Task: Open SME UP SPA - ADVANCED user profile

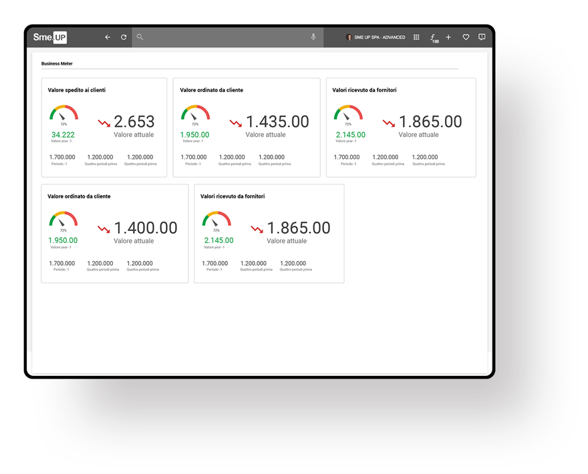Action: [x=376, y=37]
